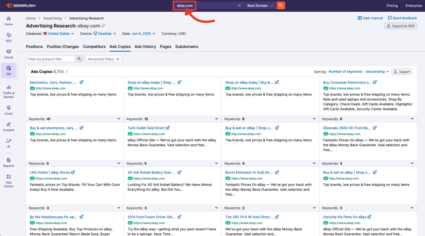The height and width of the screenshot is (236, 425).
Task: Open the Send feedback link
Action: (402, 18)
